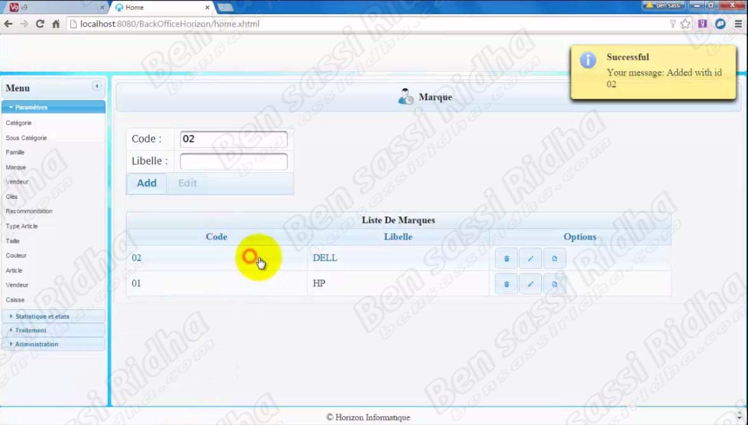Viewport: 748px width, 425px height.
Task: Expand the Traitement section
Action: 31,330
